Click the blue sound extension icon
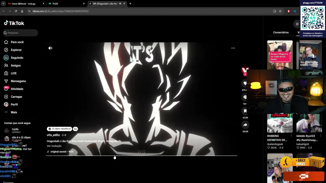The width and height of the screenshot is (326, 183). 295,11
